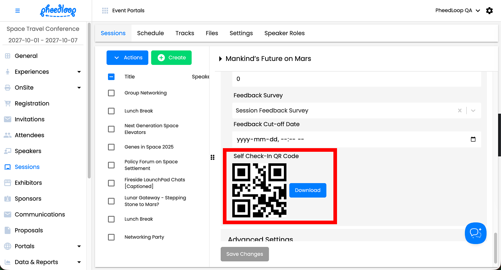Select the Sessions tab

point(113,33)
